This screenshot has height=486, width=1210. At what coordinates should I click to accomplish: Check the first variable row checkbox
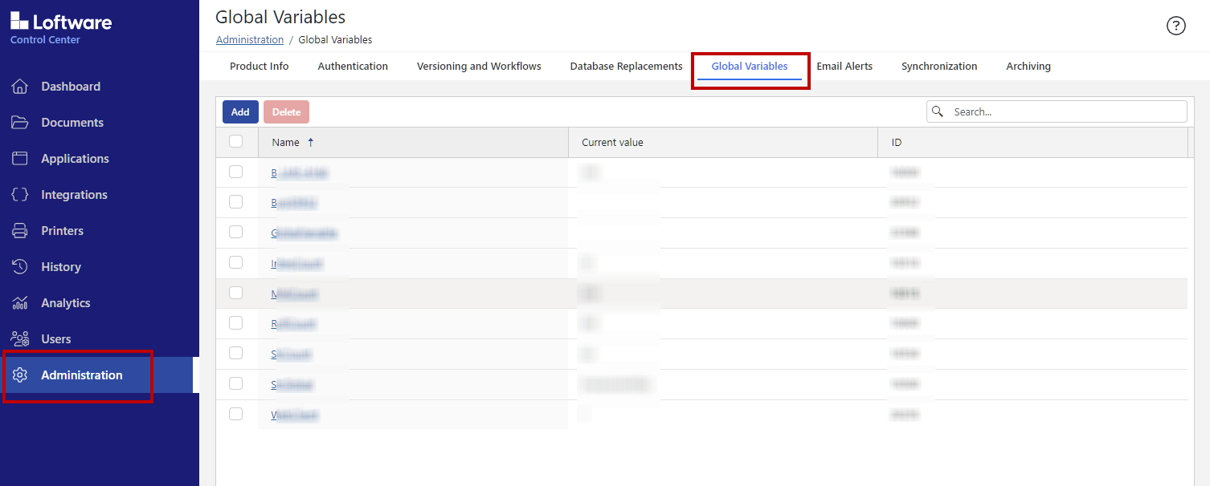235,172
